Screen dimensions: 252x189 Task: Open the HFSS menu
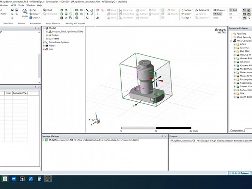pos(13,5)
